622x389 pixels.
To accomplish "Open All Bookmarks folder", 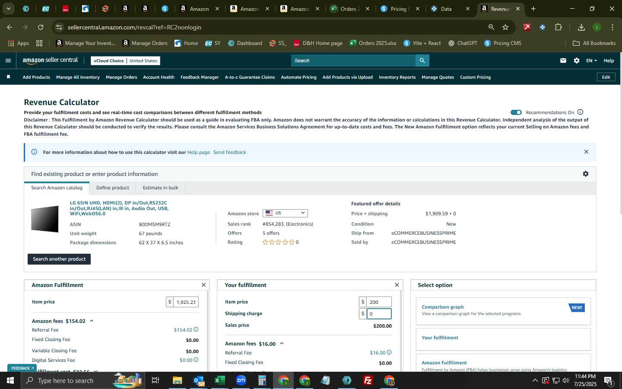I will click(x=594, y=43).
